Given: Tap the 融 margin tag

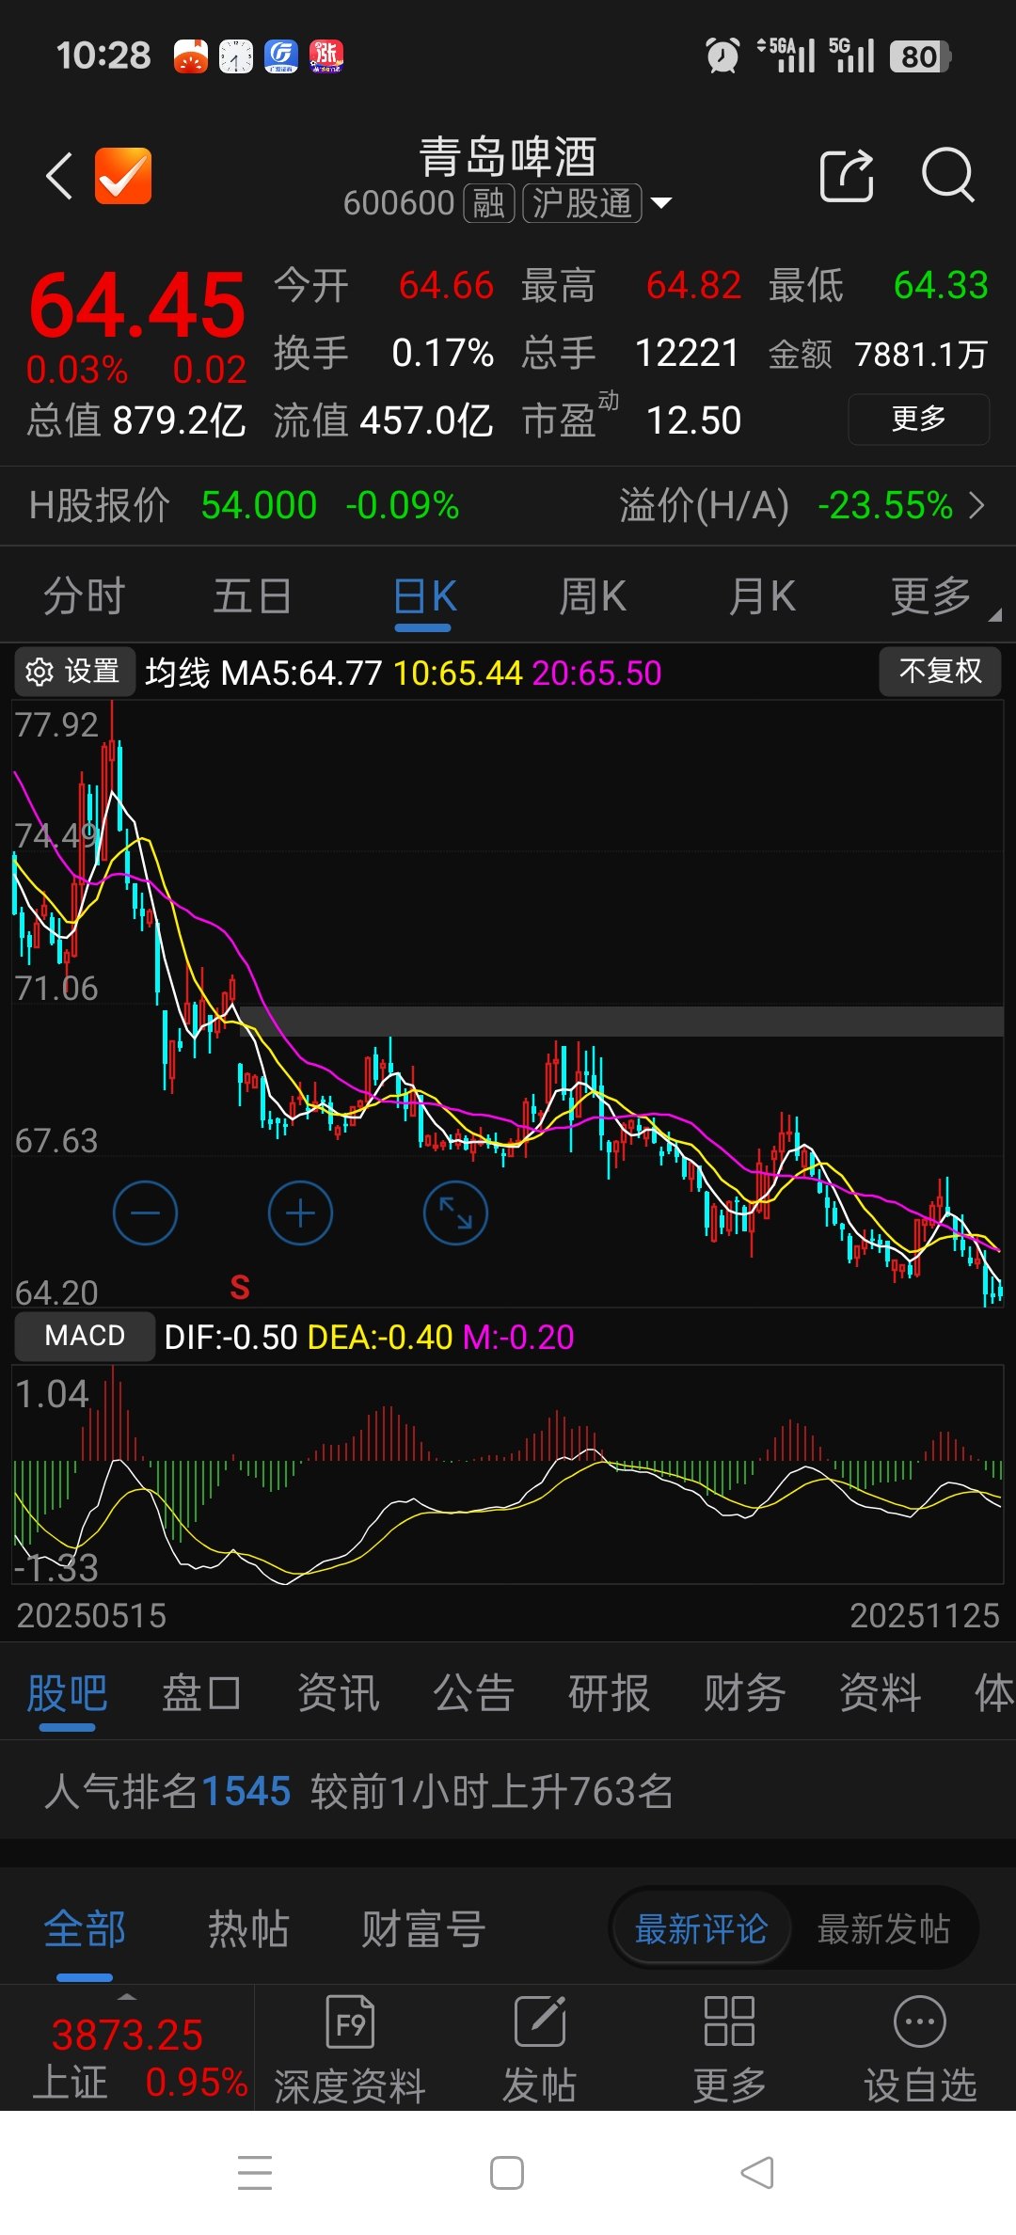Looking at the screenshot, I should (x=488, y=203).
